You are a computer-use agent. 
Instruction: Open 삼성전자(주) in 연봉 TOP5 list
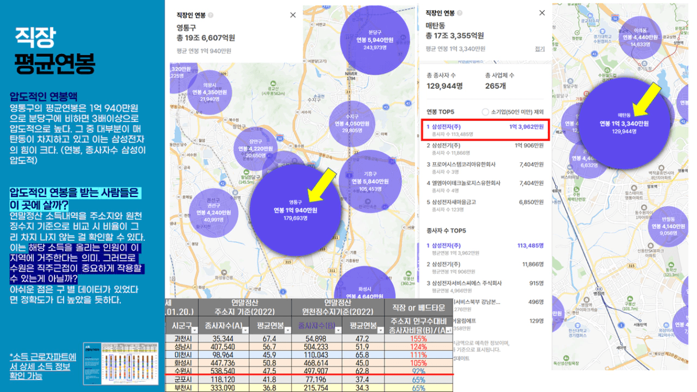[484, 129]
